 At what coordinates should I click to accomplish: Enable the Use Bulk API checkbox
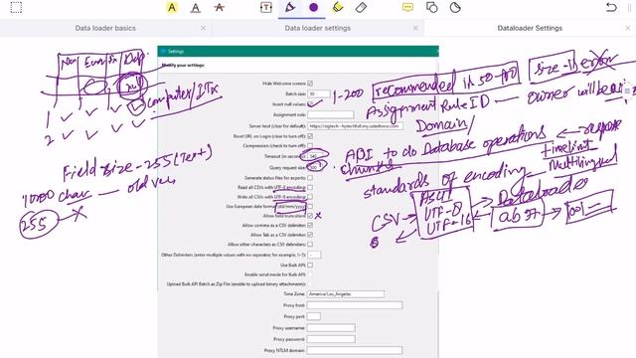(x=310, y=266)
